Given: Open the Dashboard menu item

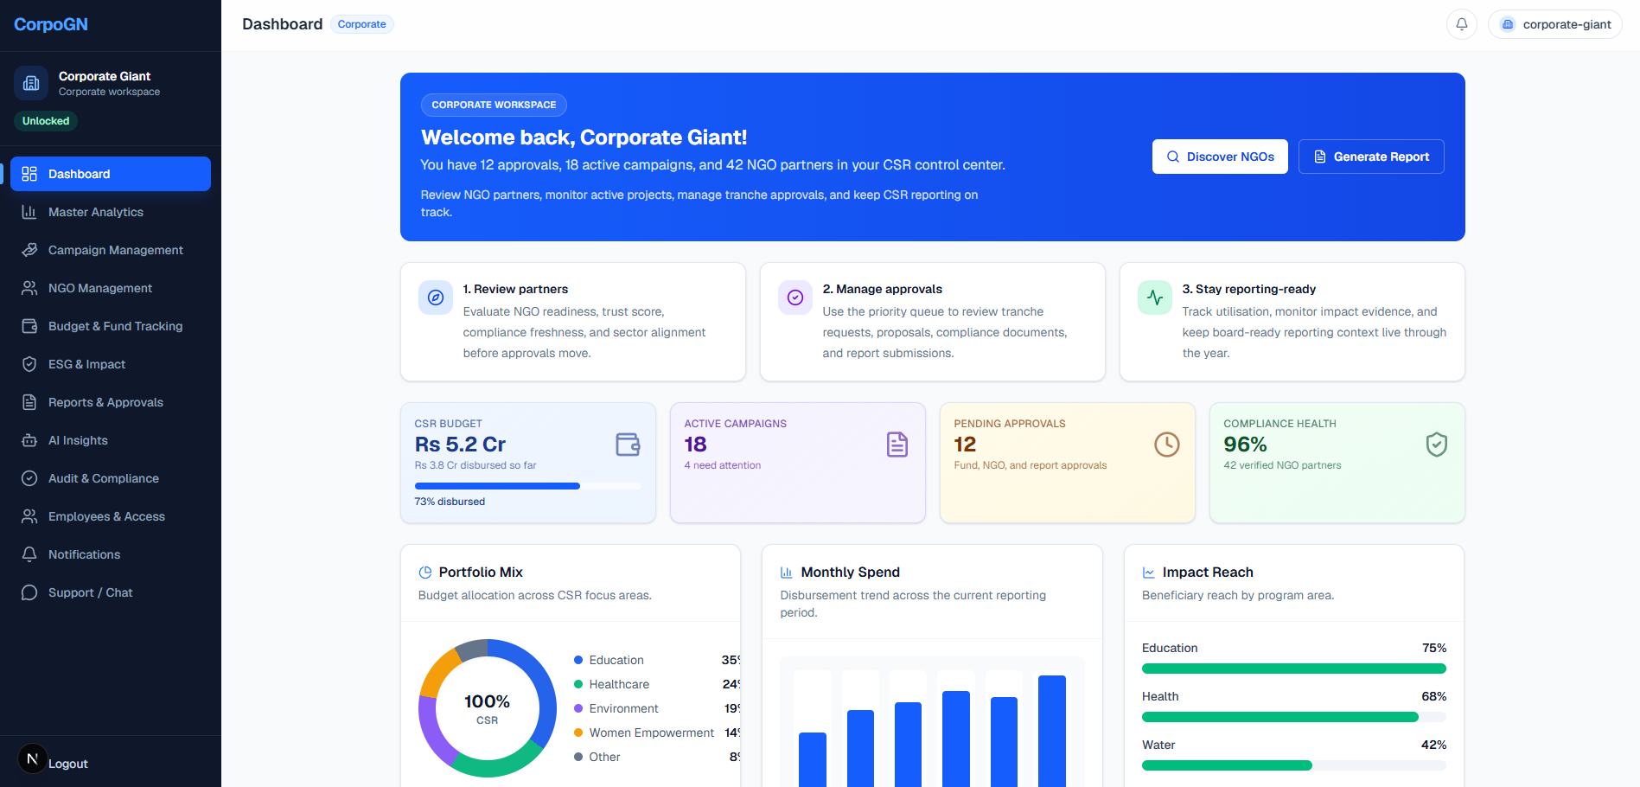Looking at the screenshot, I should 111,174.
